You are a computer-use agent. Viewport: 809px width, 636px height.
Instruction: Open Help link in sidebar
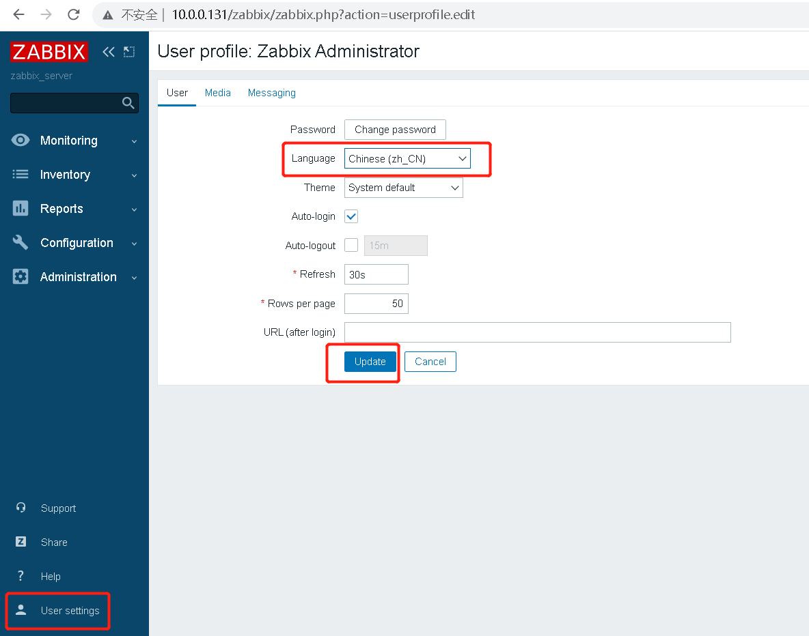(x=51, y=576)
